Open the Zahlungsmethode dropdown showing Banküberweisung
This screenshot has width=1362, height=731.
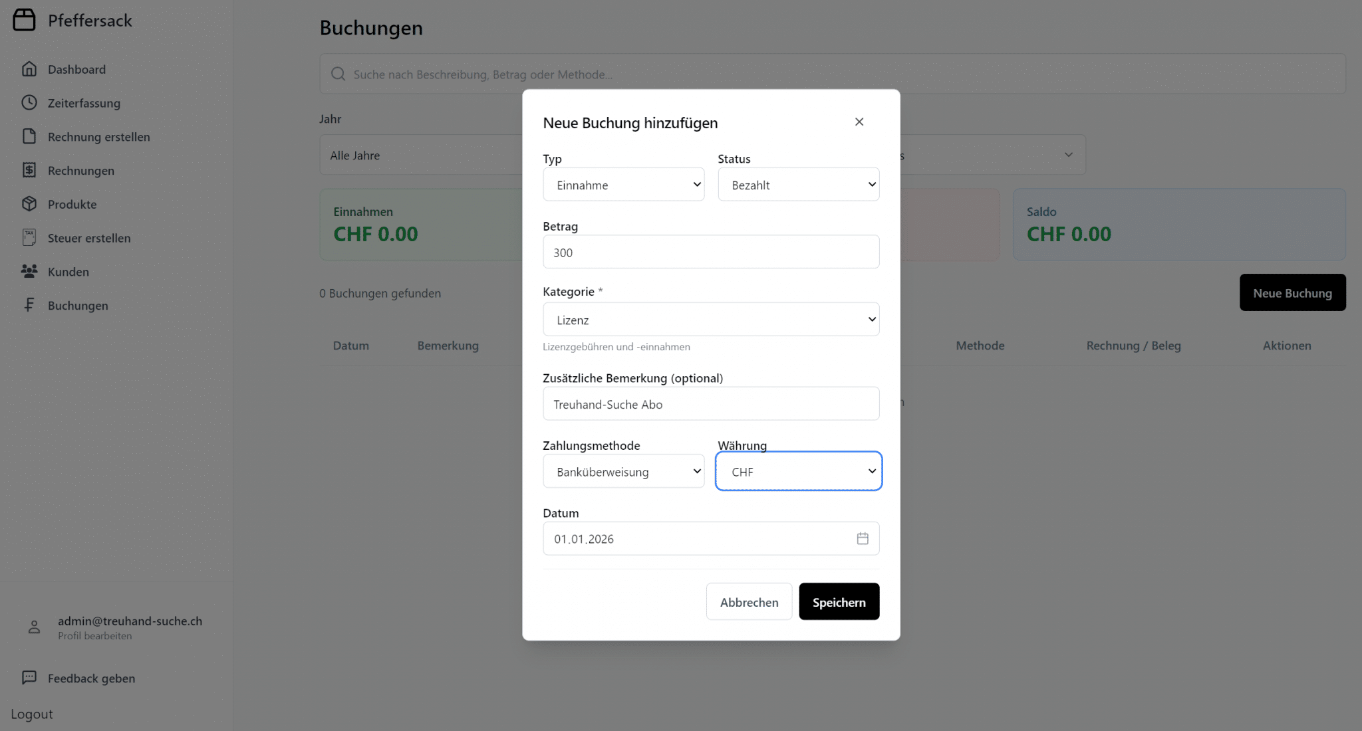pos(623,472)
